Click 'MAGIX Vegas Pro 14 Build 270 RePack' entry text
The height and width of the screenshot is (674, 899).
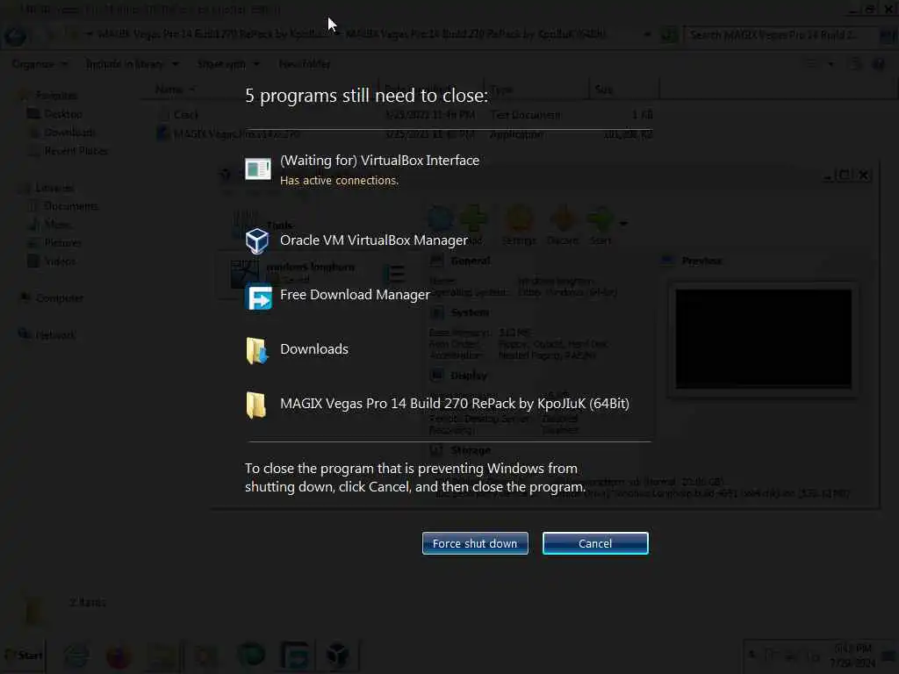455,404
